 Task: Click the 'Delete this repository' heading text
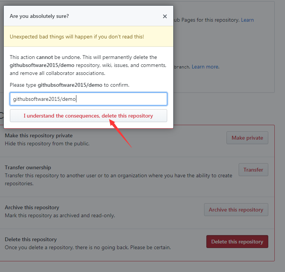[x=31, y=239]
